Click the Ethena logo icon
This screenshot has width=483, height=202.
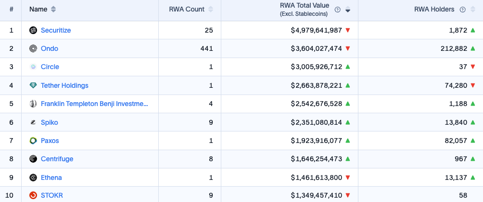(x=33, y=178)
